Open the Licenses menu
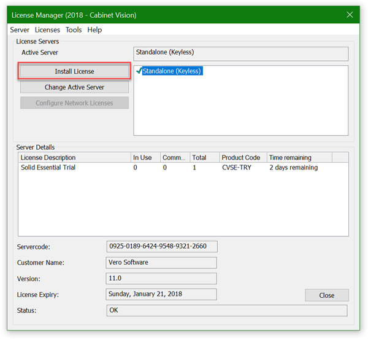This screenshot has width=368, height=339. 47,30
